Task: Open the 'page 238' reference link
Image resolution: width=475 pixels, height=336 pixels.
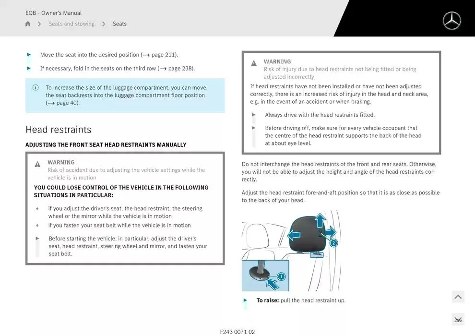Action: pos(180,68)
